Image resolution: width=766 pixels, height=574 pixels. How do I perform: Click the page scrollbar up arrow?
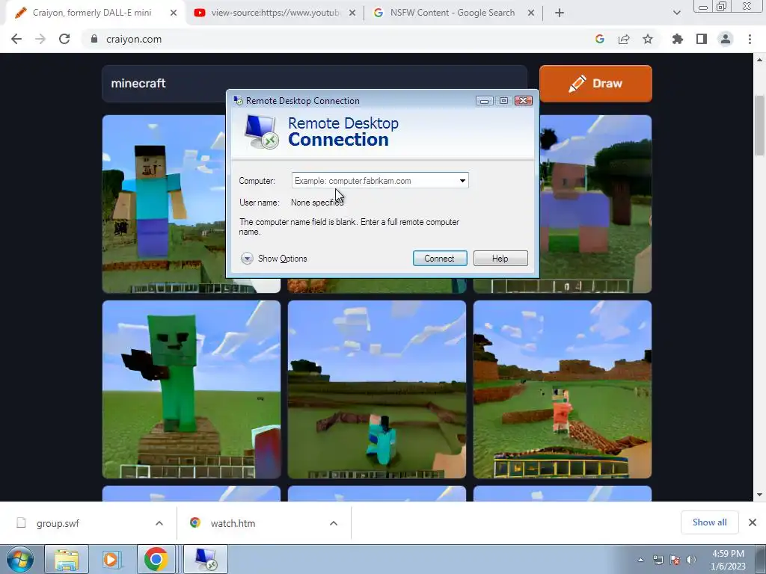[759, 60]
